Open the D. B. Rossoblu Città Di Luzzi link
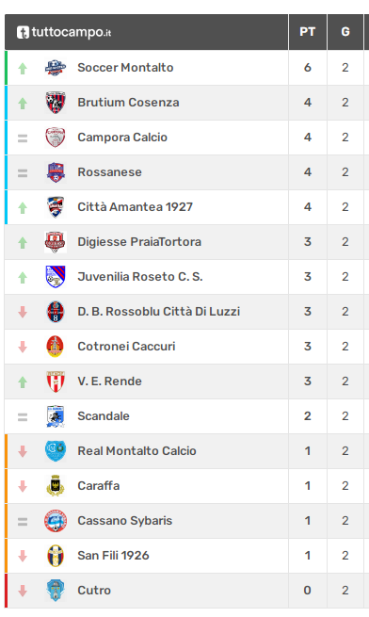 (x=158, y=312)
